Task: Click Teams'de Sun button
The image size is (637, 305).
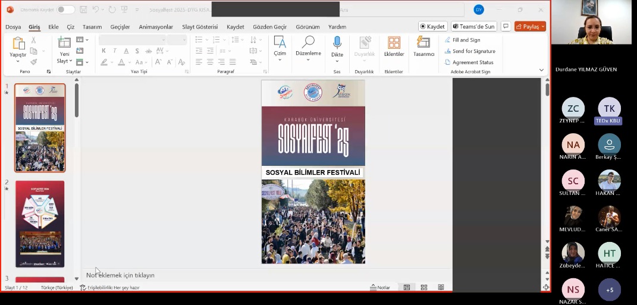Action: coord(473,26)
